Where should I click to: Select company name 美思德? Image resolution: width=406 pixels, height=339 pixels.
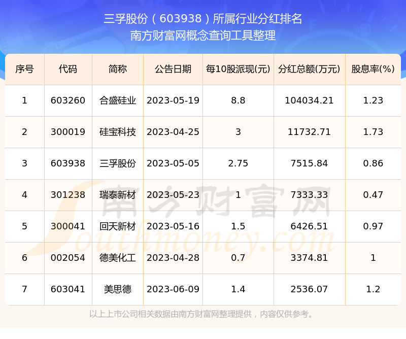118,289
